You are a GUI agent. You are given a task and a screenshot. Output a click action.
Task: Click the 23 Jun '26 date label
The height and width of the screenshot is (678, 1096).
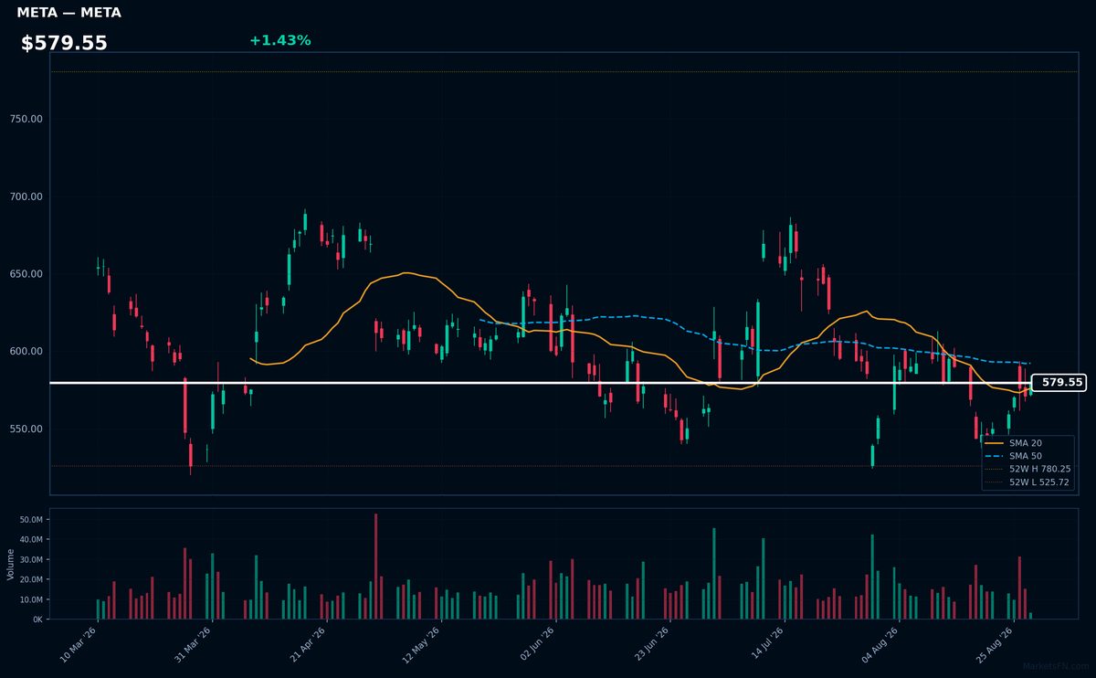pos(649,644)
